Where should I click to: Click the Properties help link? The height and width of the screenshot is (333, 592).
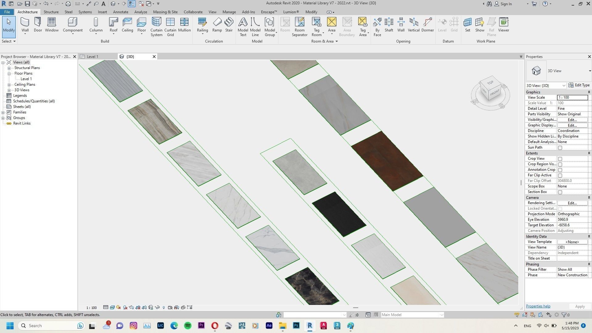pyautogui.click(x=538, y=306)
